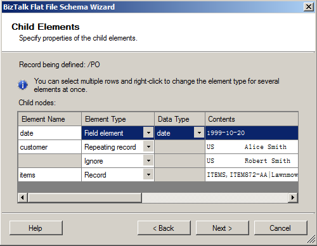Viewport: 317px width, 246px height.
Task: Click the Data Type column header
Action: coord(179,119)
